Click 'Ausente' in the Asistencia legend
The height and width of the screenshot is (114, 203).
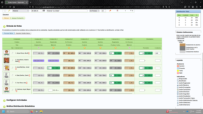click(182, 66)
